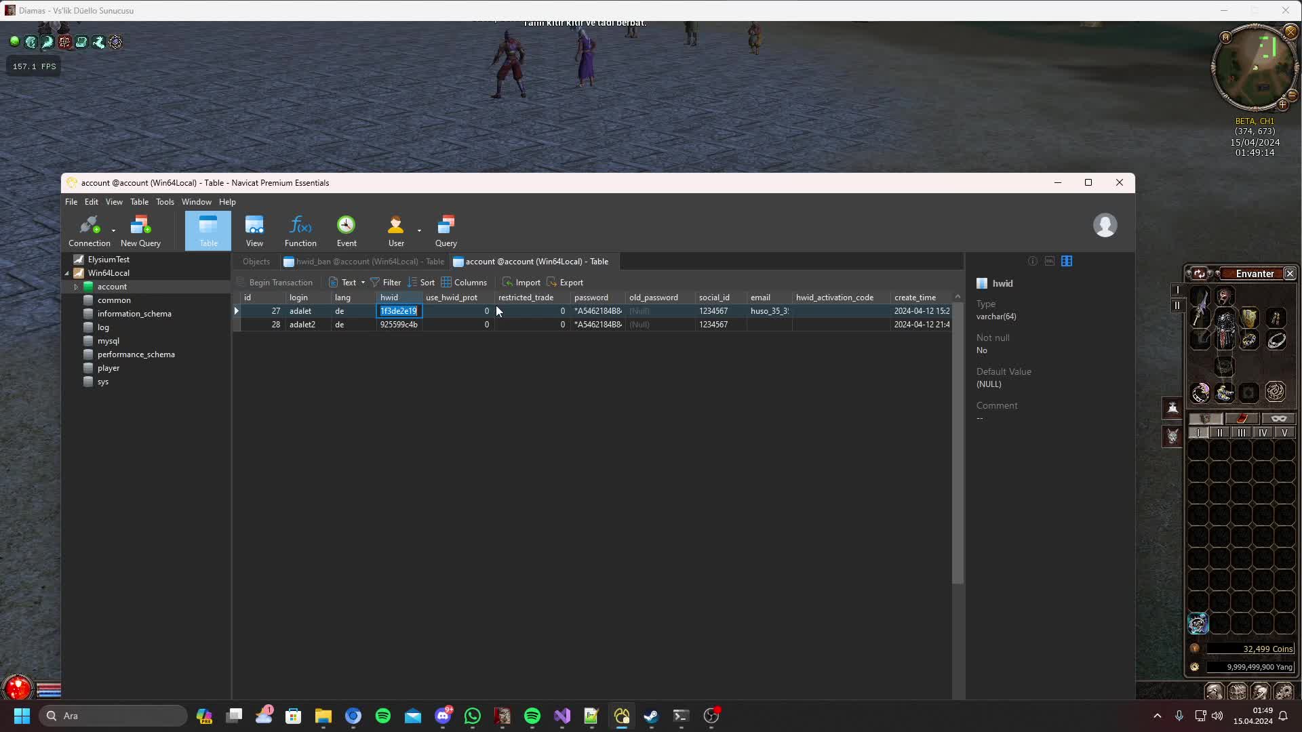Toggle the DDL pane icon
The image size is (1302, 732).
pyautogui.click(x=1049, y=262)
